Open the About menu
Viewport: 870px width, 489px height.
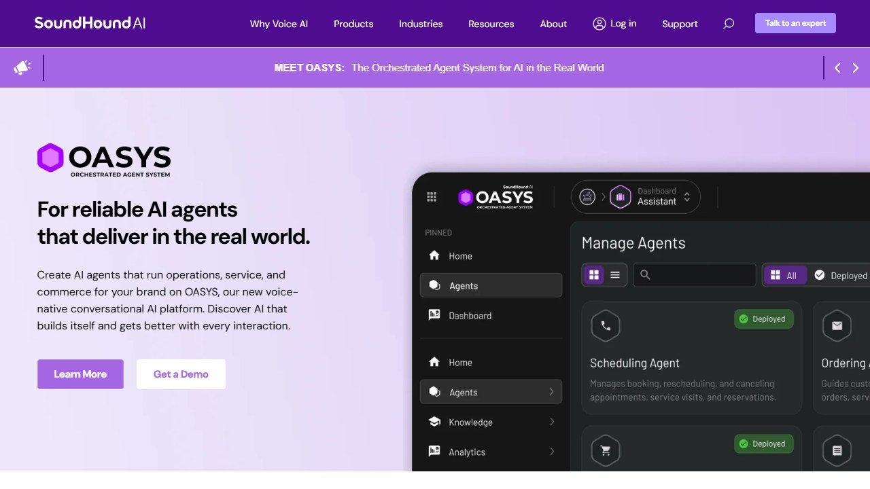tap(553, 24)
